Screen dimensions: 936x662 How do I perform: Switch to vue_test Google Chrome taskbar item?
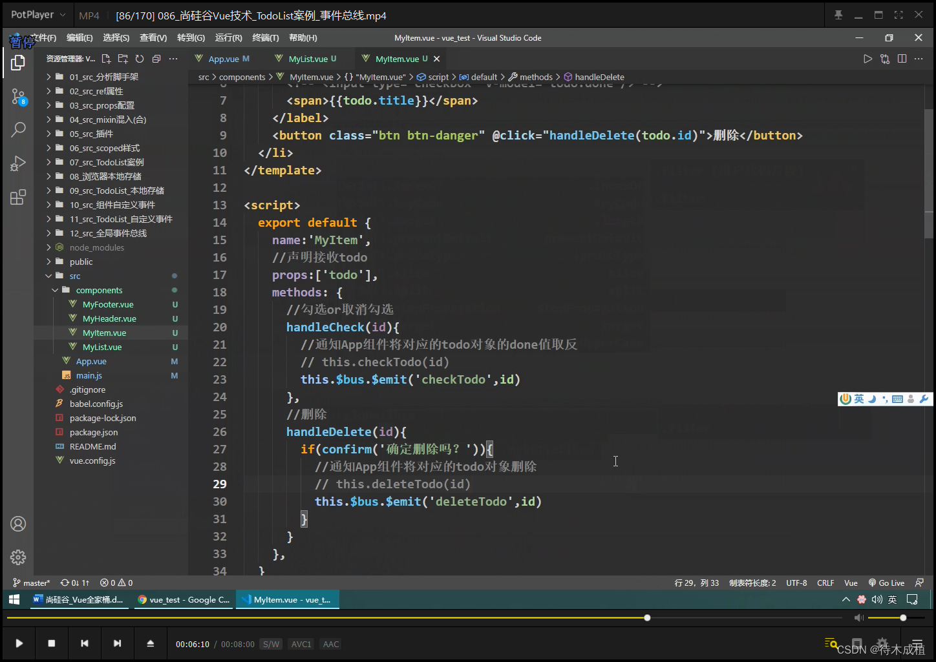coord(184,599)
